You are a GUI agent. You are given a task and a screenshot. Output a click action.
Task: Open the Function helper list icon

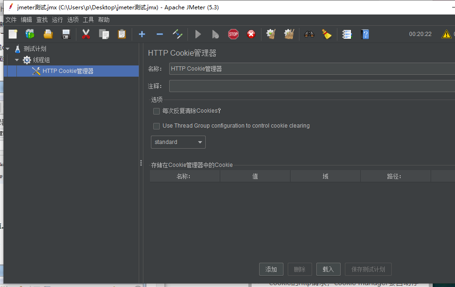tap(347, 34)
